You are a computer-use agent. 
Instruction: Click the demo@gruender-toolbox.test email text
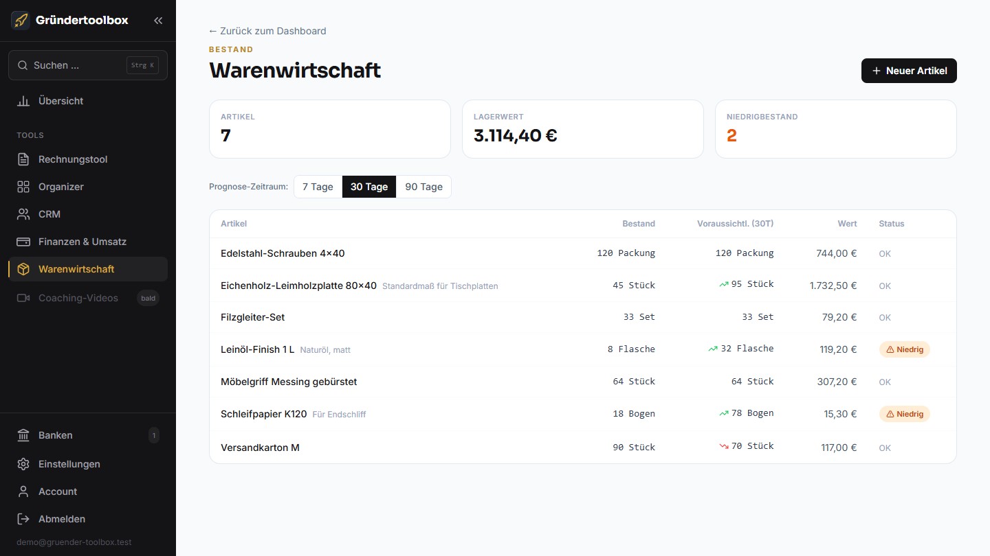(x=74, y=542)
